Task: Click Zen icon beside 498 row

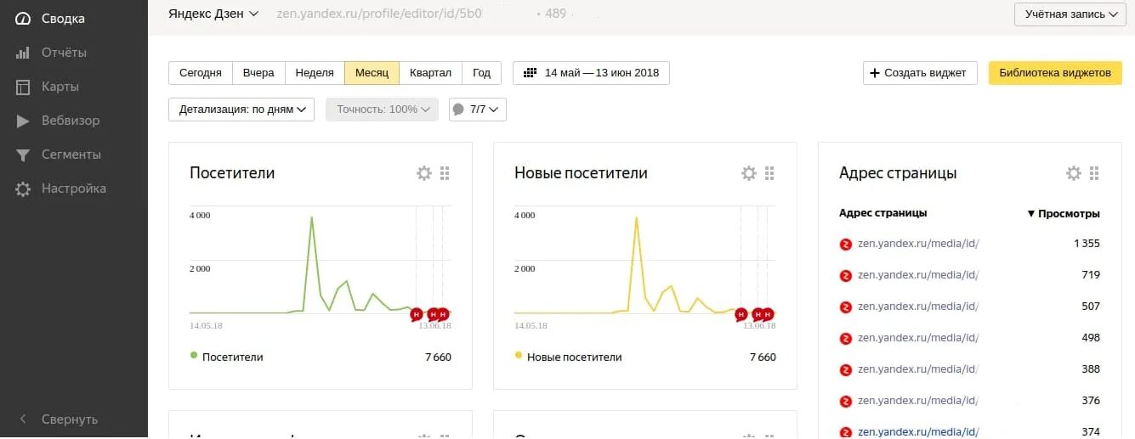Action: pyautogui.click(x=846, y=339)
